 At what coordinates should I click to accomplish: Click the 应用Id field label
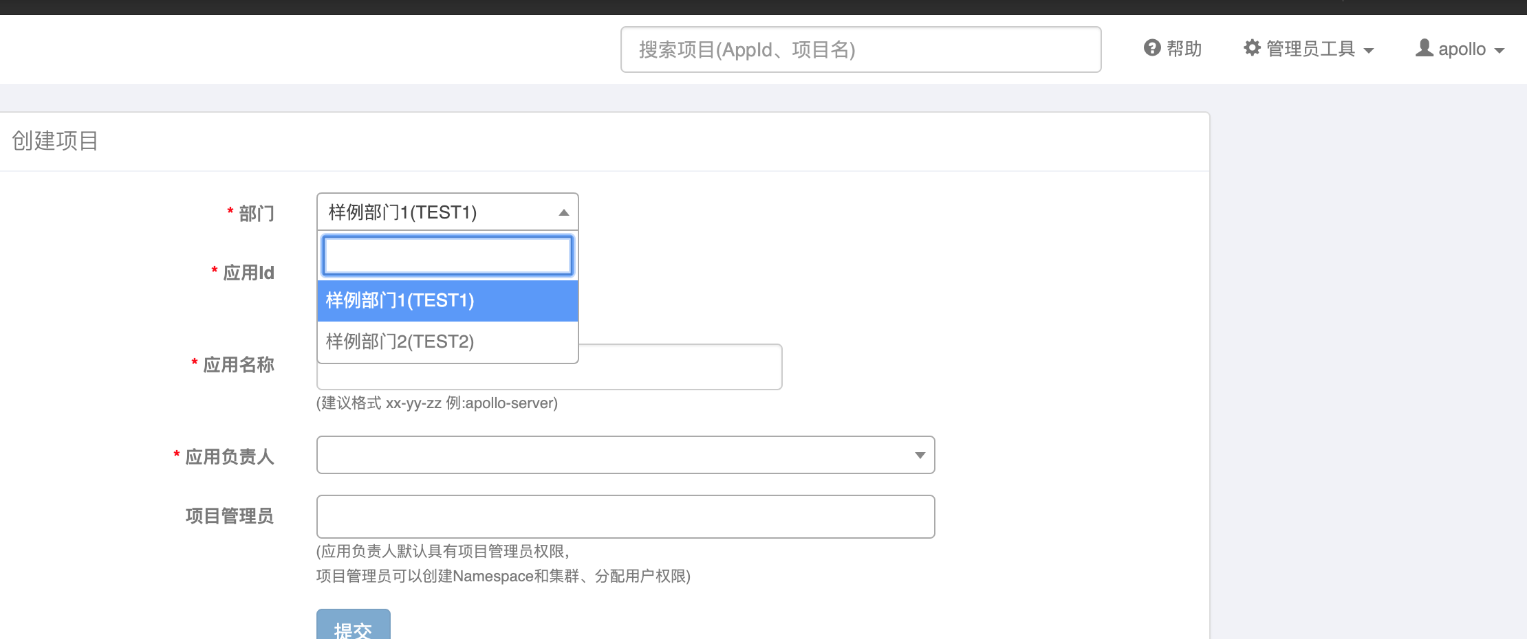click(248, 273)
